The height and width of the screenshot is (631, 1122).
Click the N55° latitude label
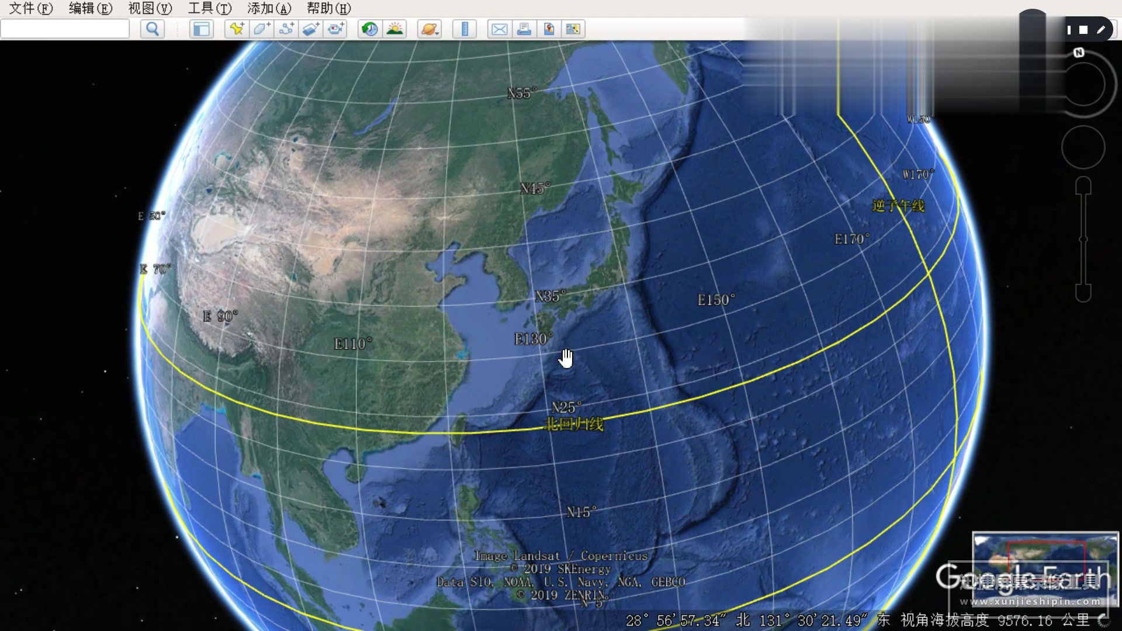[x=522, y=93]
